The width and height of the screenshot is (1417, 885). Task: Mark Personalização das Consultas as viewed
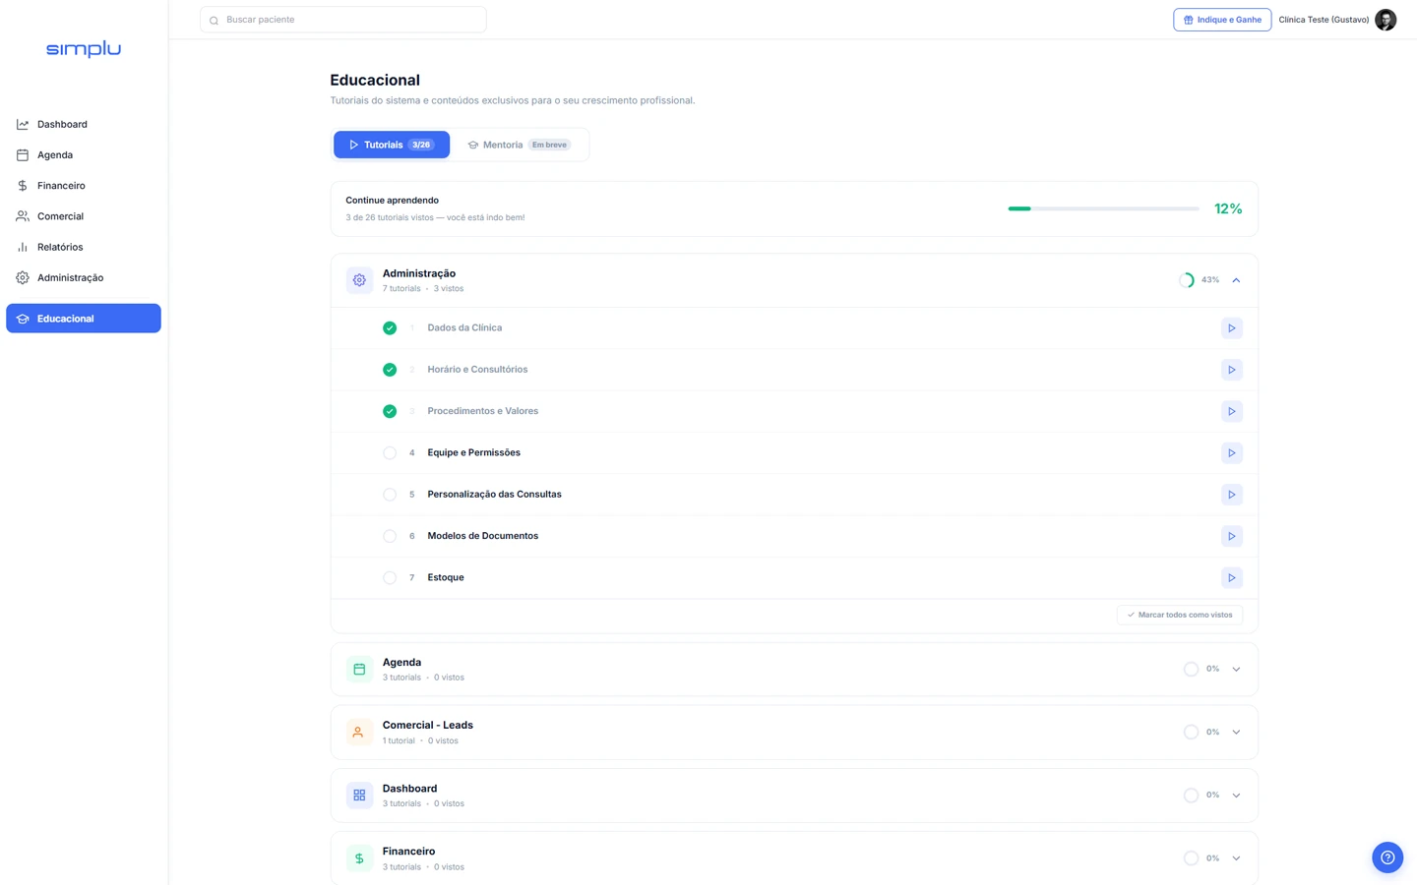390,495
